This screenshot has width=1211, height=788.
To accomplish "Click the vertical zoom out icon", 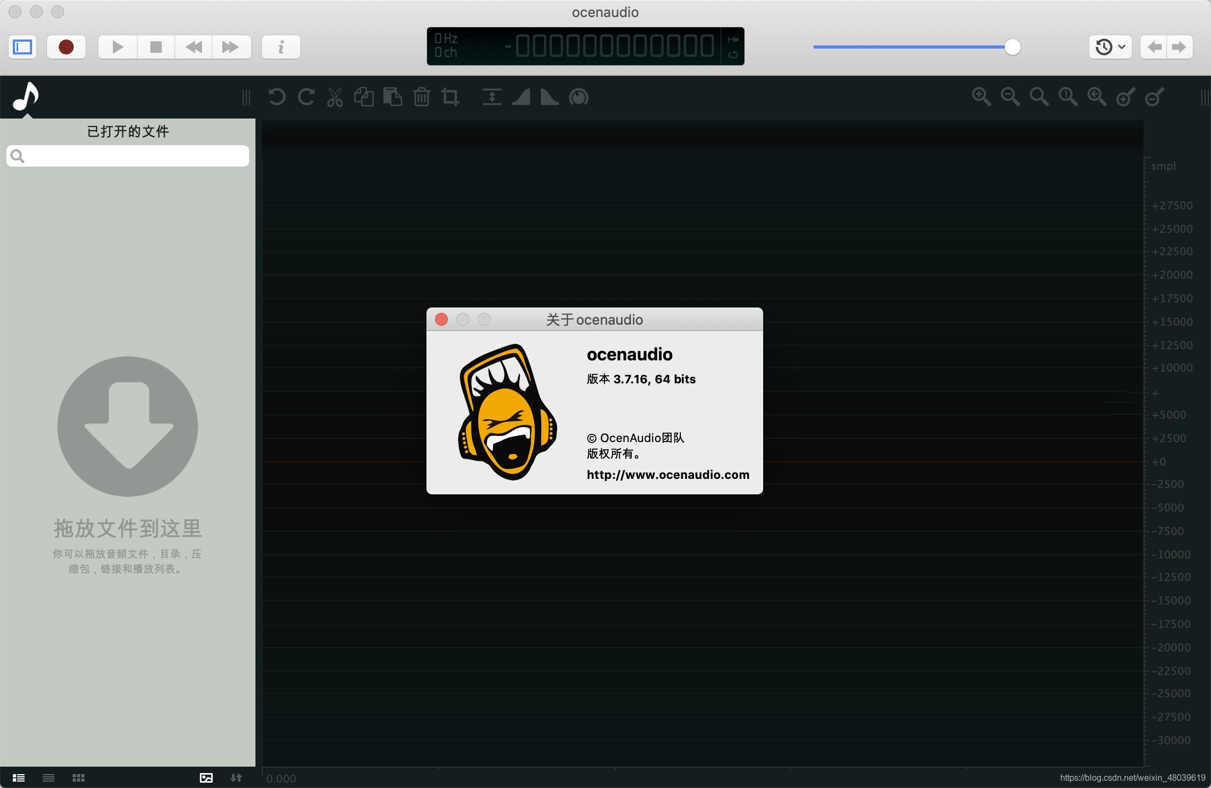I will pos(1154,97).
